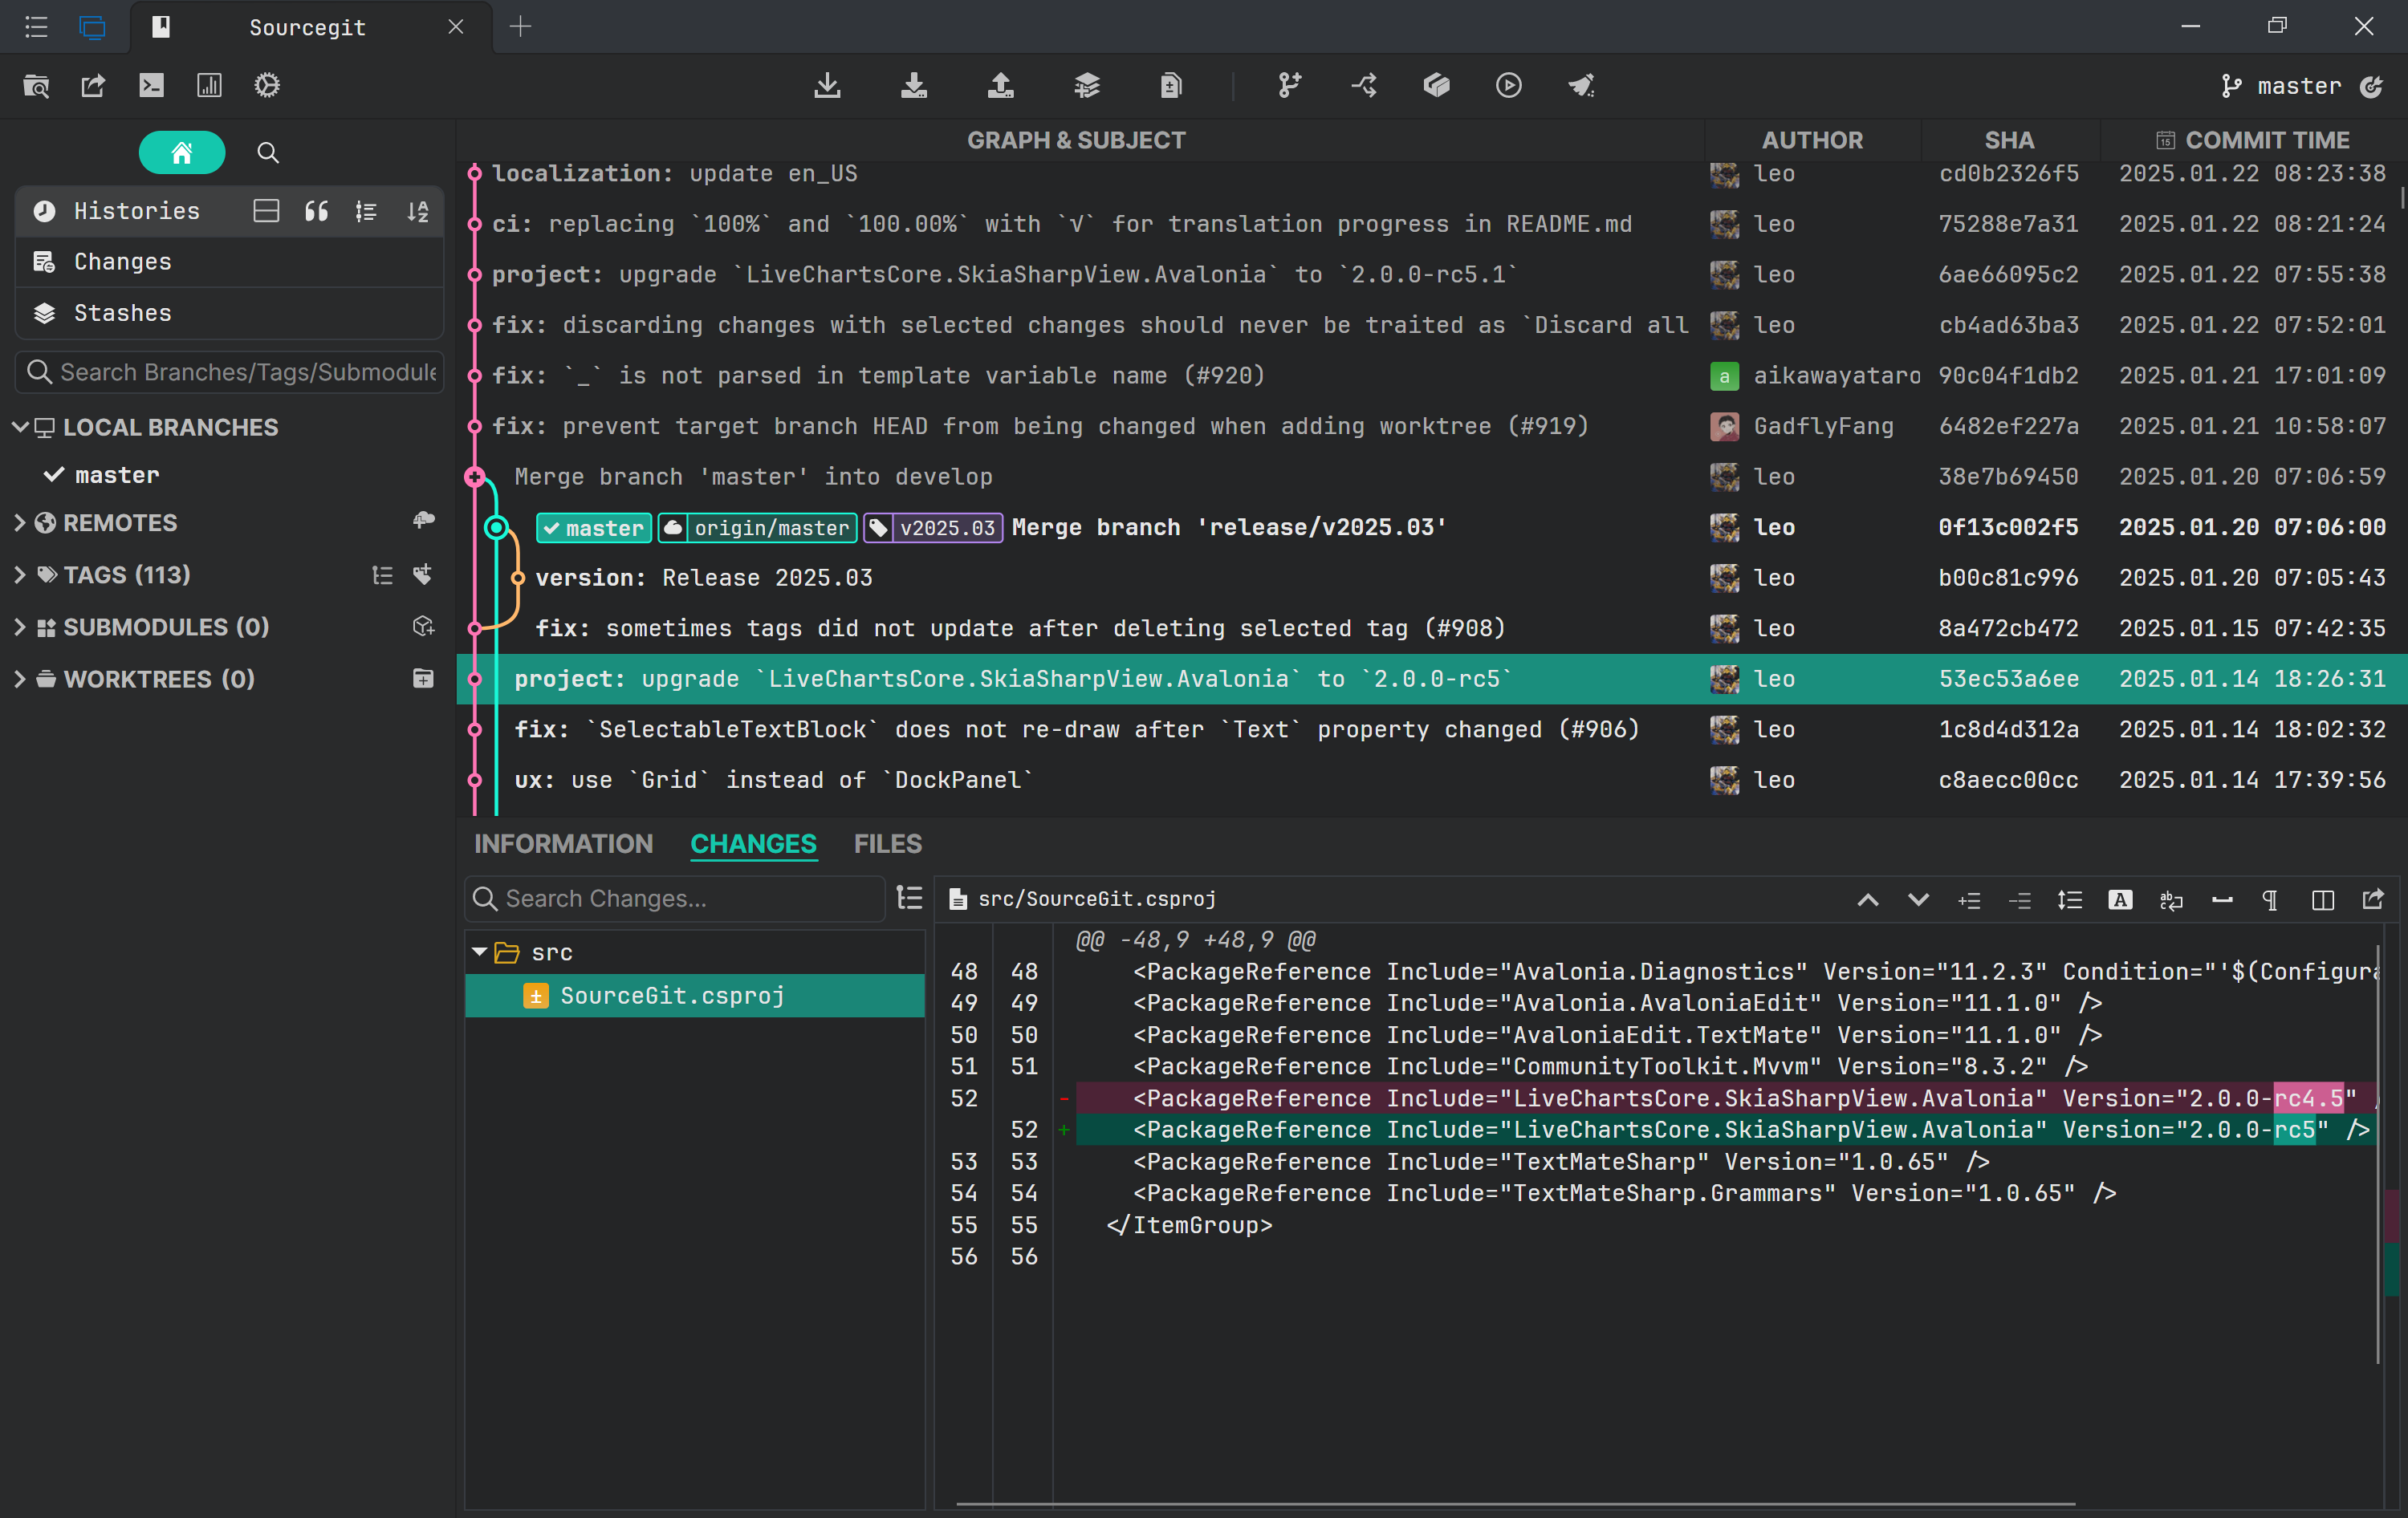Click the Pull icon in the toolbar
The width and height of the screenshot is (2408, 1518).
click(913, 86)
